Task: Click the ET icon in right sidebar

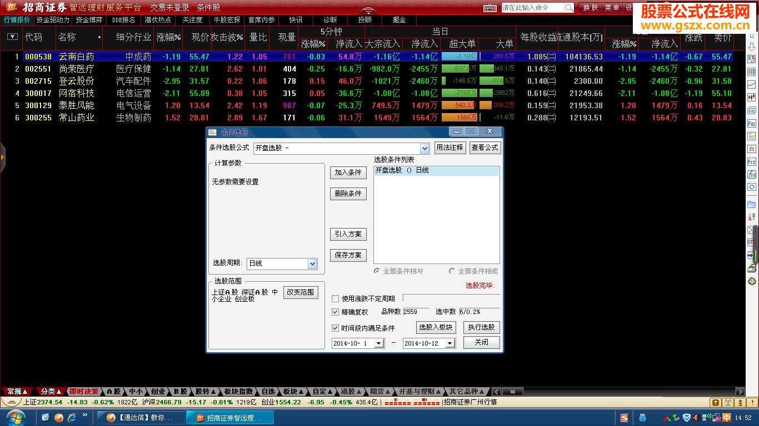Action: coord(751,242)
